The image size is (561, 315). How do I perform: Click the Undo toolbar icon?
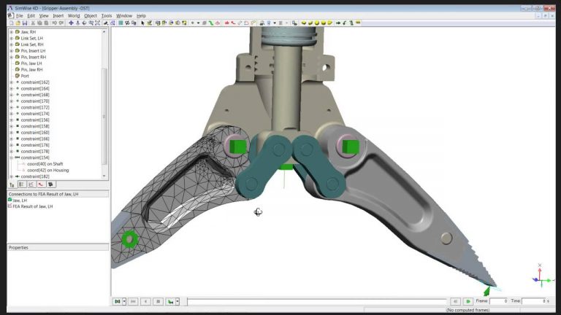coord(54,23)
